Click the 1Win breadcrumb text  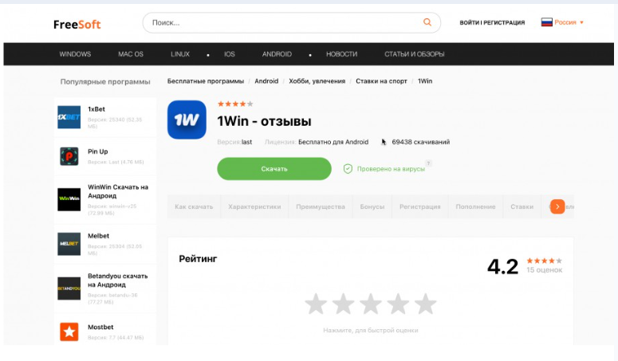click(425, 81)
